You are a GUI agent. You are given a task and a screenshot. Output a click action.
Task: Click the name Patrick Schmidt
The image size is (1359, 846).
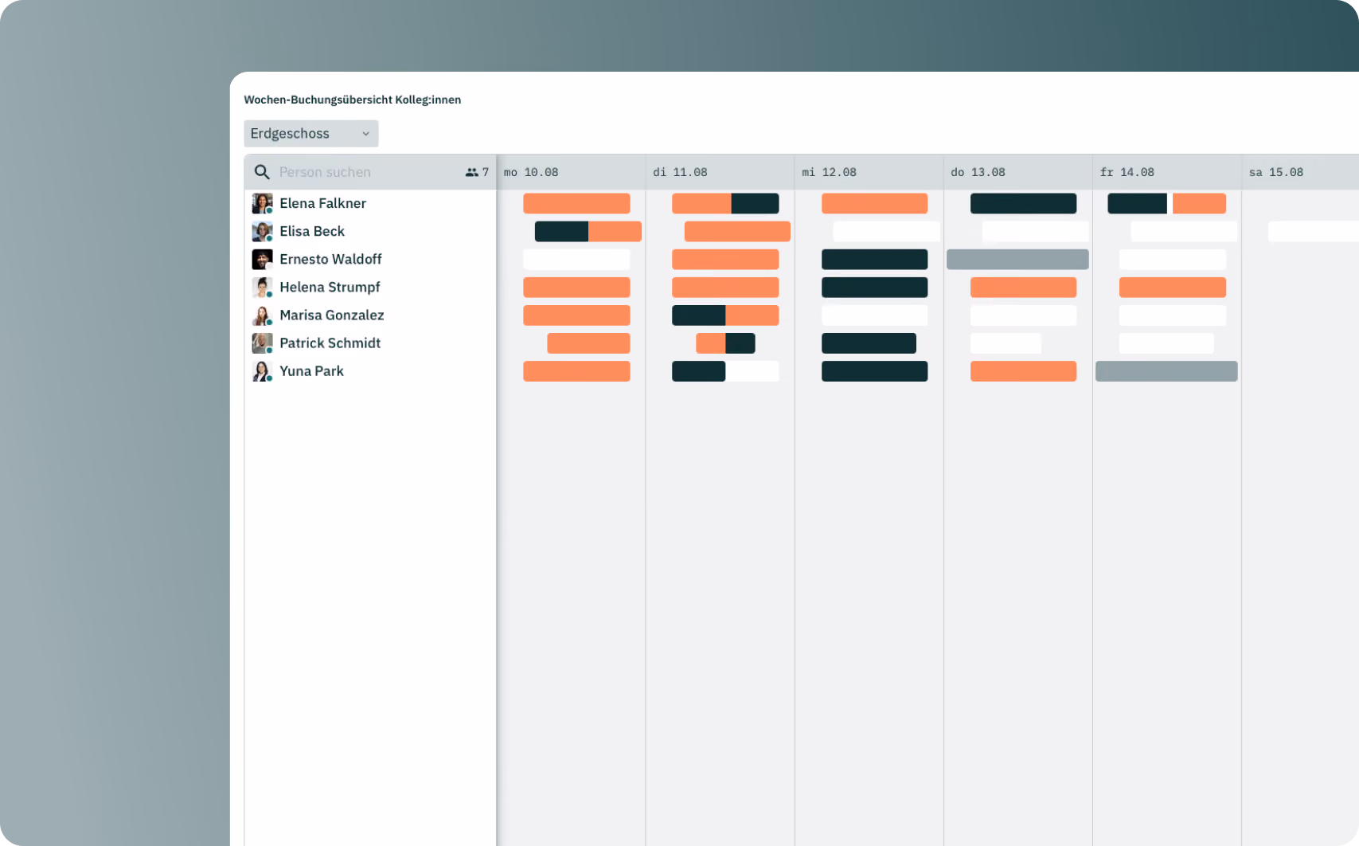[x=330, y=343]
